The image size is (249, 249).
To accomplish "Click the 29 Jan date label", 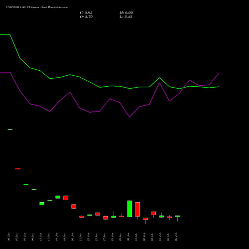I will pyautogui.click(x=121, y=237).
